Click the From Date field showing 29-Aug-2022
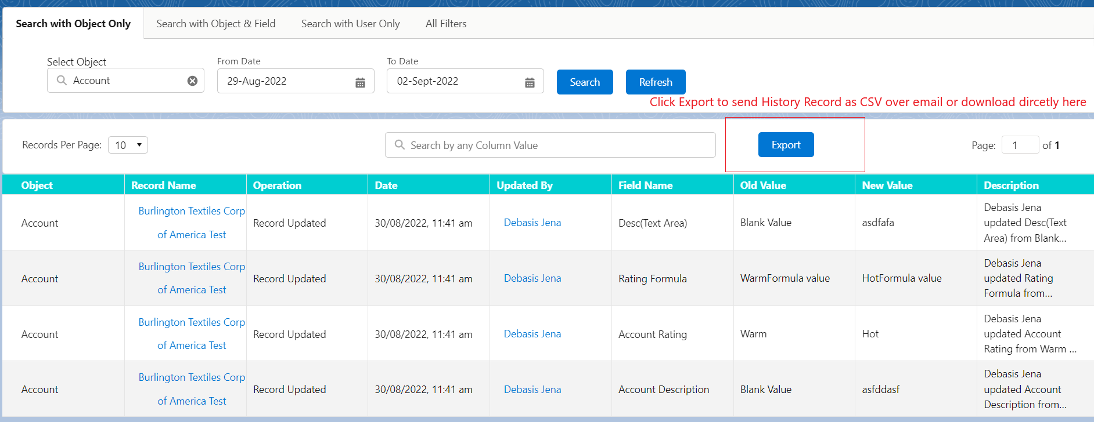Viewport: 1094px width, 422px height. [285, 81]
